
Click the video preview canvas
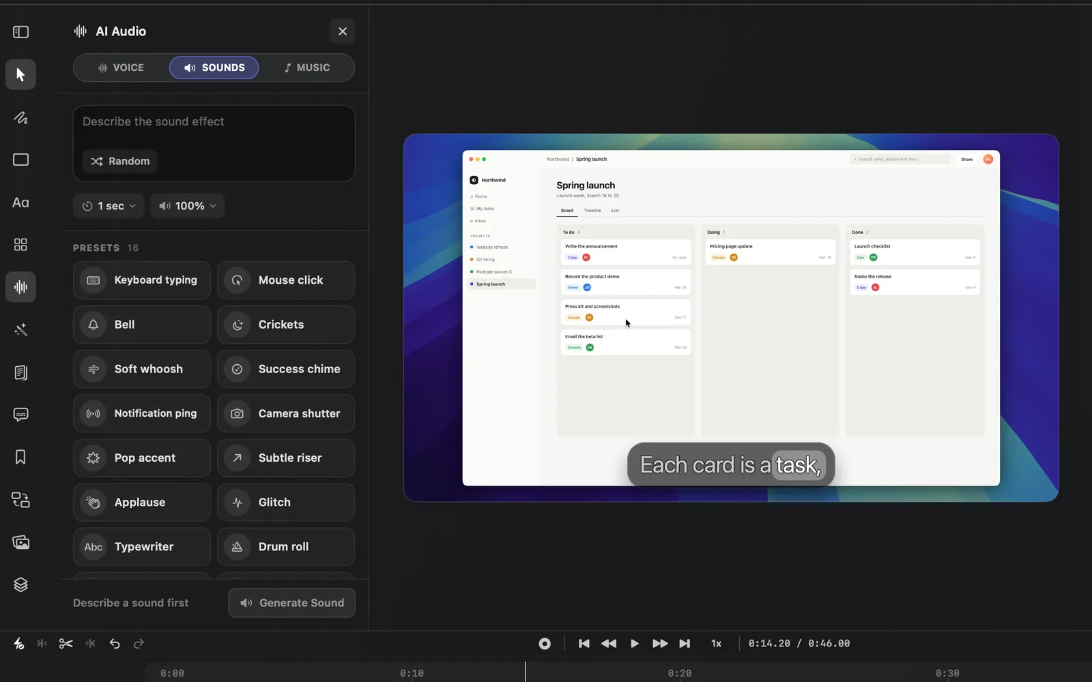(731, 318)
